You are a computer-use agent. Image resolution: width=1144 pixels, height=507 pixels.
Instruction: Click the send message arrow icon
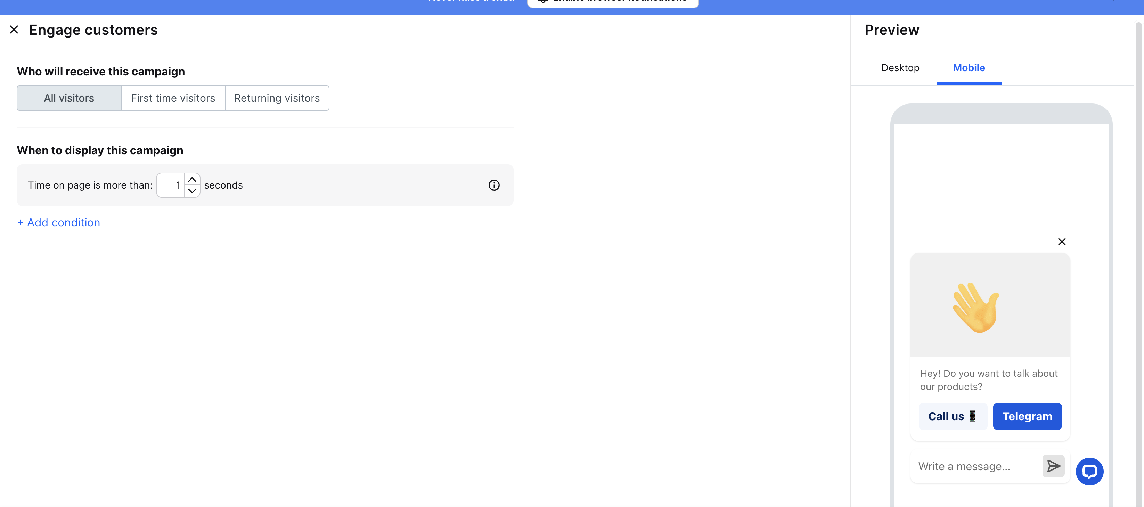(1053, 466)
